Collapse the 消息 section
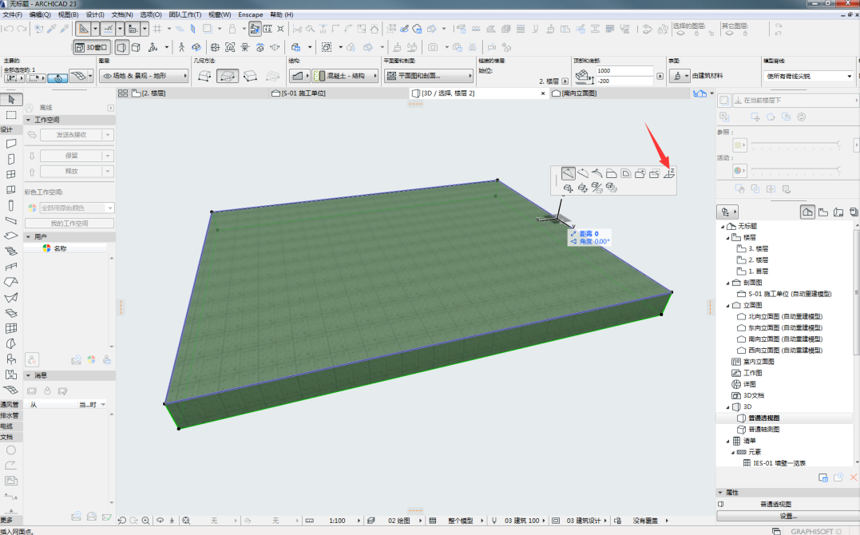 point(29,375)
